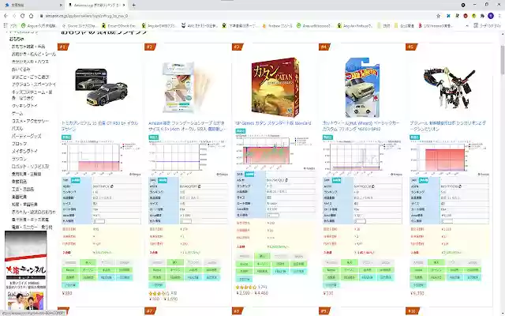This screenshot has height=316, width=505.
Task: Open the Chrome profile avatar
Action: pyautogui.click(x=491, y=16)
